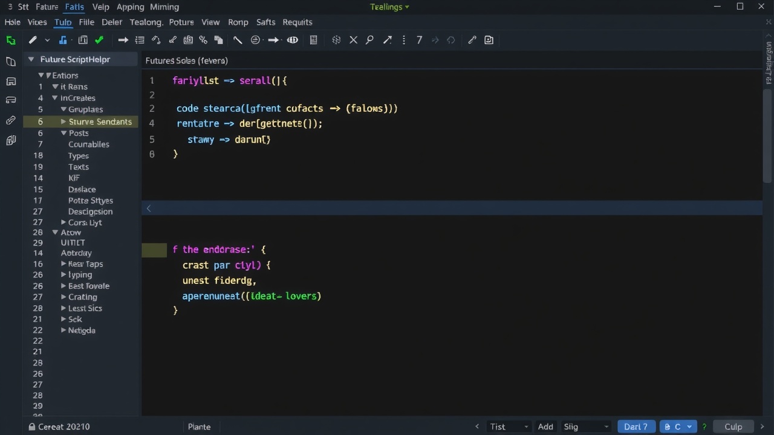Expand the Crating tree node
774x435 pixels.
pos(63,297)
